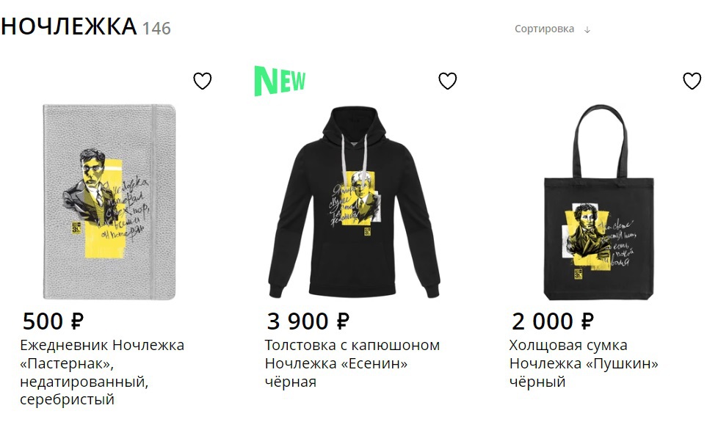
Task: Open Холщовая сумка «Пушкин» link
Action: point(584,363)
